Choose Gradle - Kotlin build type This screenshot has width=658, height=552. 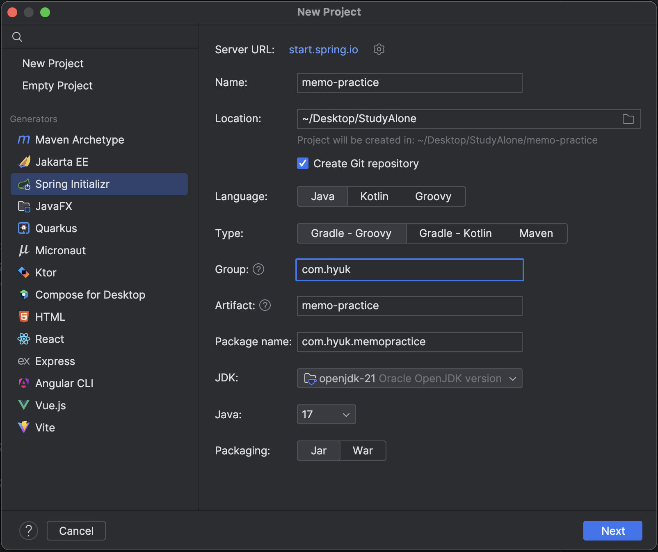point(455,233)
